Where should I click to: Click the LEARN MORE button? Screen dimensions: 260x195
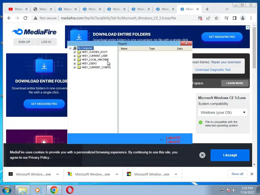point(235,83)
